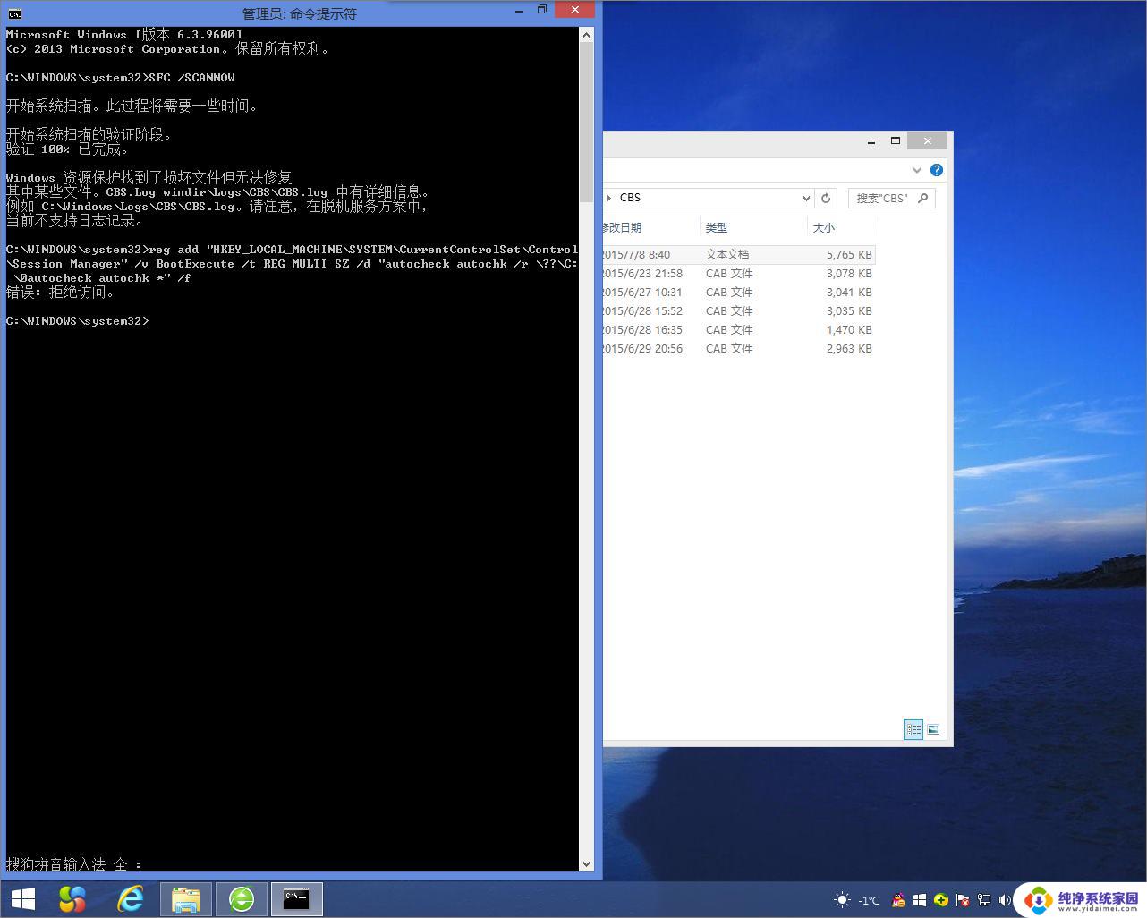The image size is (1147, 918).
Task: Click the CBS breadcrumb in address bar
Action: (630, 198)
